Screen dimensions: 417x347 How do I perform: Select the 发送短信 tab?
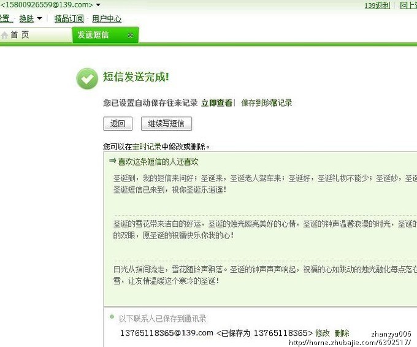pos(105,35)
